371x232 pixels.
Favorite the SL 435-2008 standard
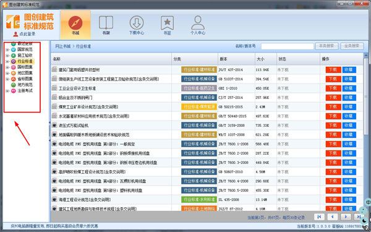[349, 200]
